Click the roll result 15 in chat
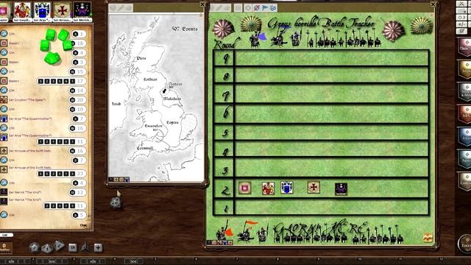Viewport: 471px width, 265px height. point(78,72)
